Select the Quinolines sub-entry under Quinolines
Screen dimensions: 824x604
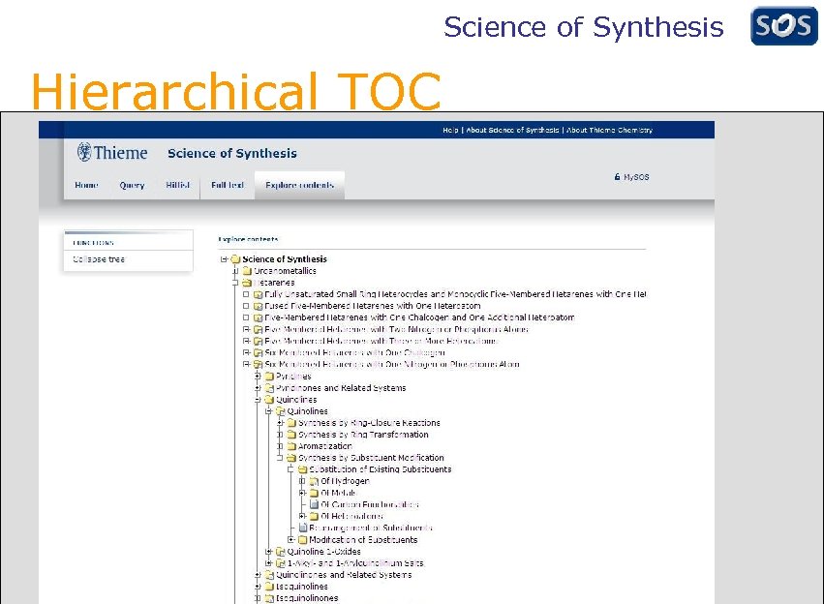coord(307,411)
